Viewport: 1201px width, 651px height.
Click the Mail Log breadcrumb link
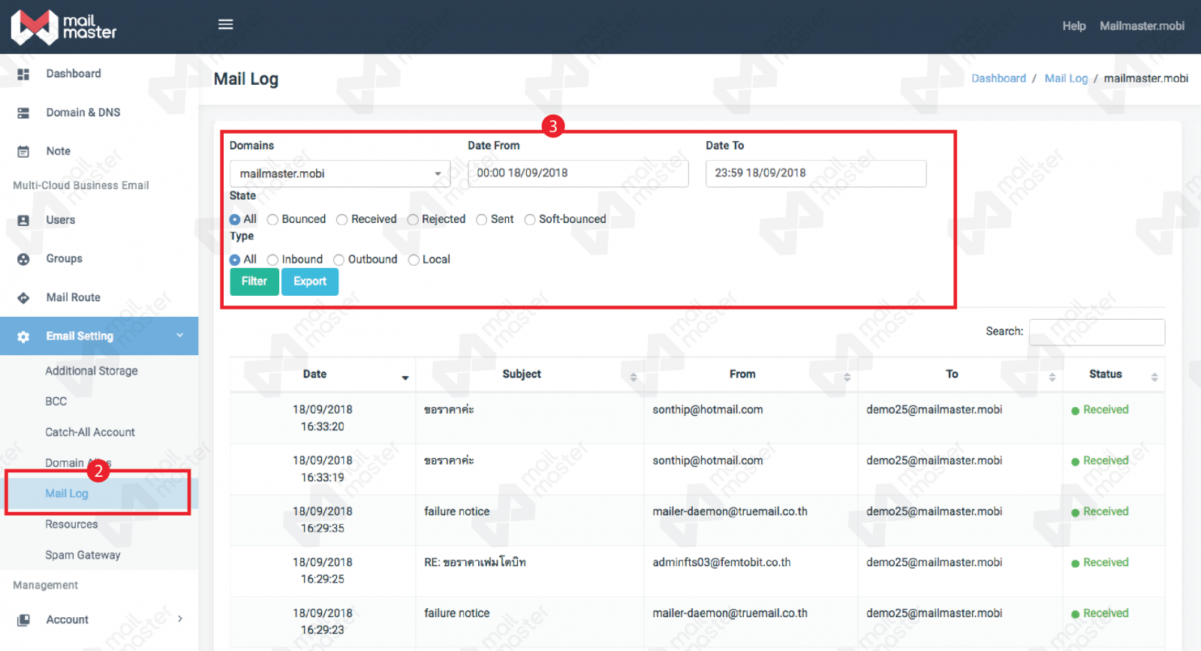click(1066, 78)
